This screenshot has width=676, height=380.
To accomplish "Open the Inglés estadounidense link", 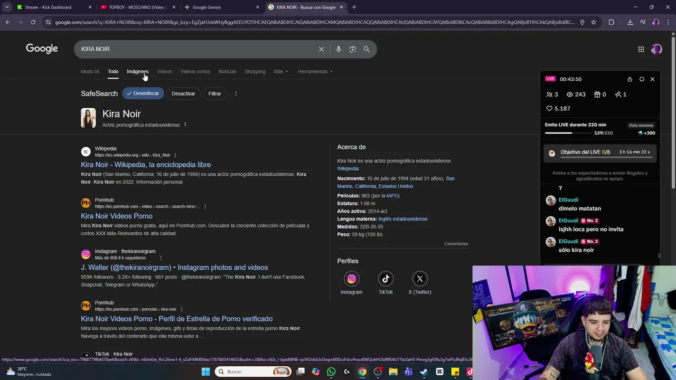I will click(403, 219).
